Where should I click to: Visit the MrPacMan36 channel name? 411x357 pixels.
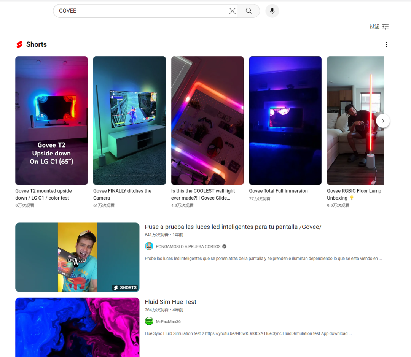coord(168,321)
